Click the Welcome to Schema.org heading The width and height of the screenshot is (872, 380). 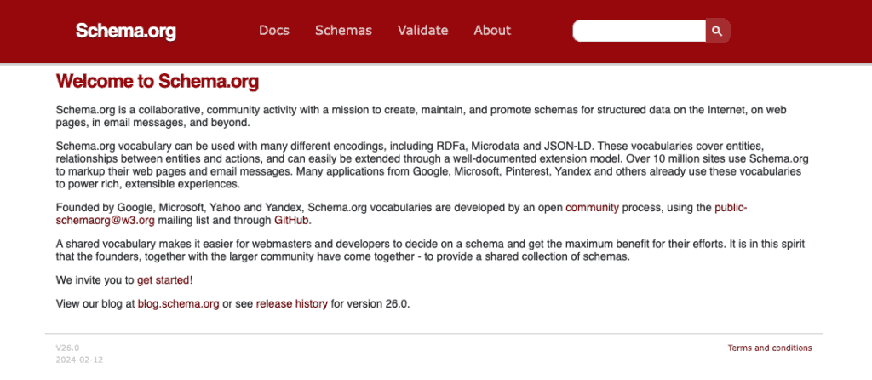[x=158, y=81]
